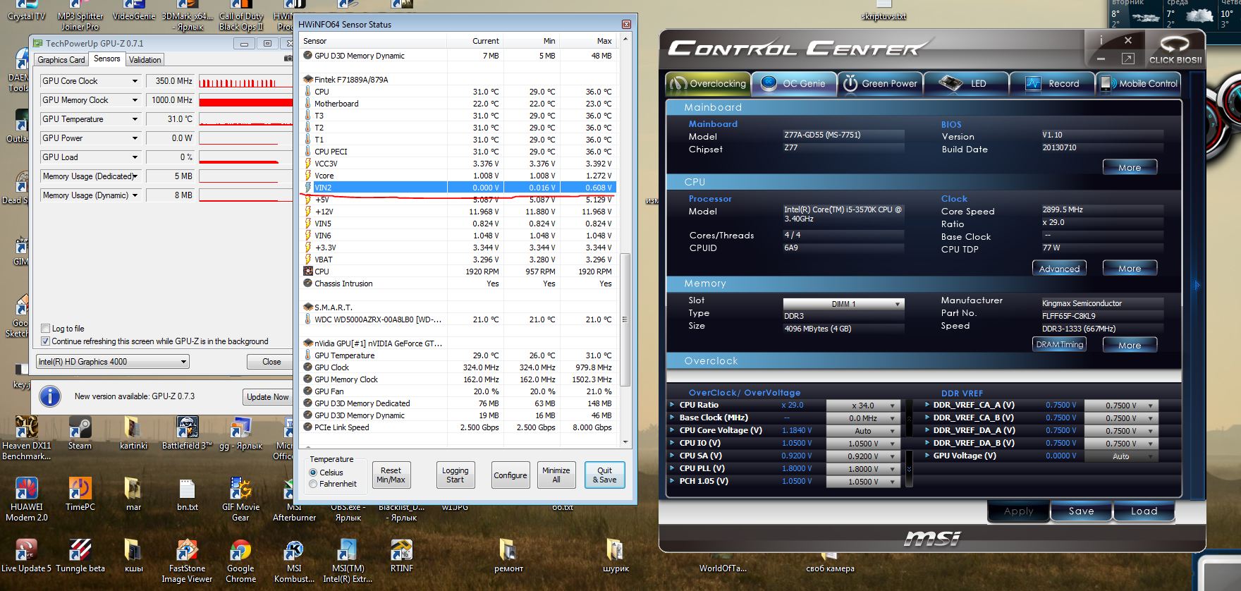
Task: Click the Reset Min/Max button
Action: [391, 475]
